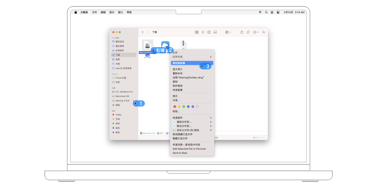Click the Finder back arrow

click(x=143, y=32)
